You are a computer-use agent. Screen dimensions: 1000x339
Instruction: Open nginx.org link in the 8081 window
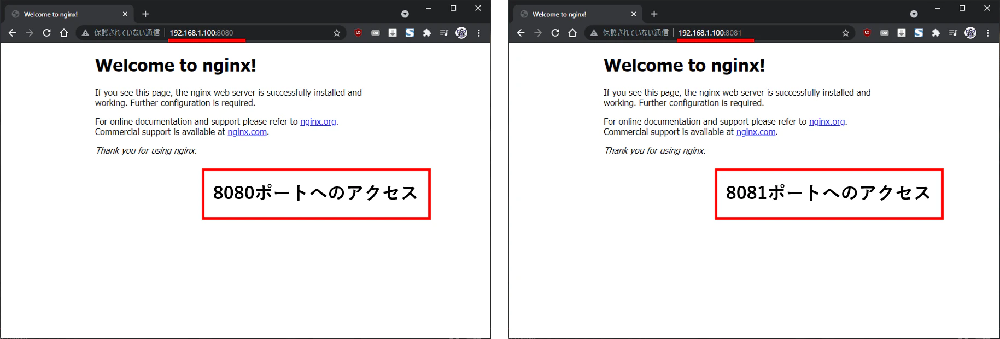(x=827, y=121)
